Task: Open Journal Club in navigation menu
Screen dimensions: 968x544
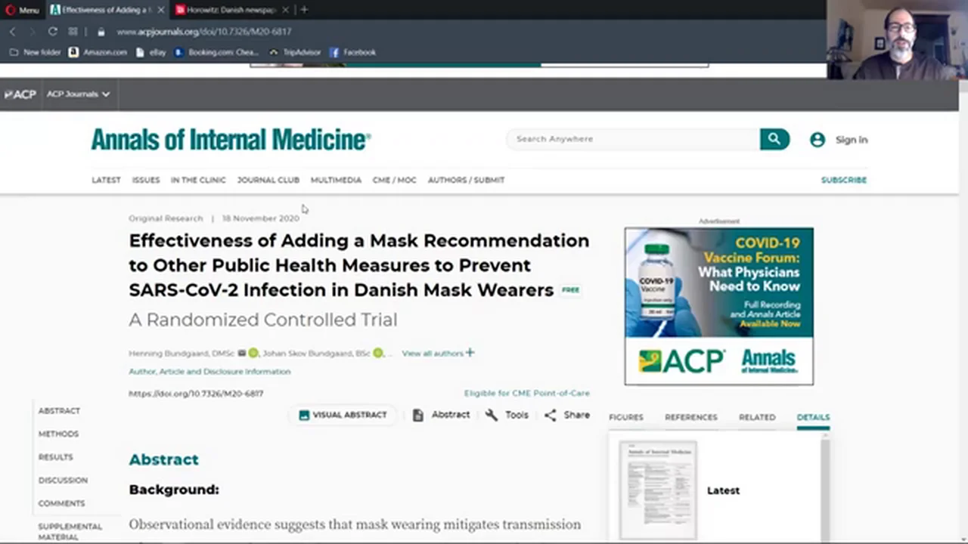Action: click(x=268, y=180)
